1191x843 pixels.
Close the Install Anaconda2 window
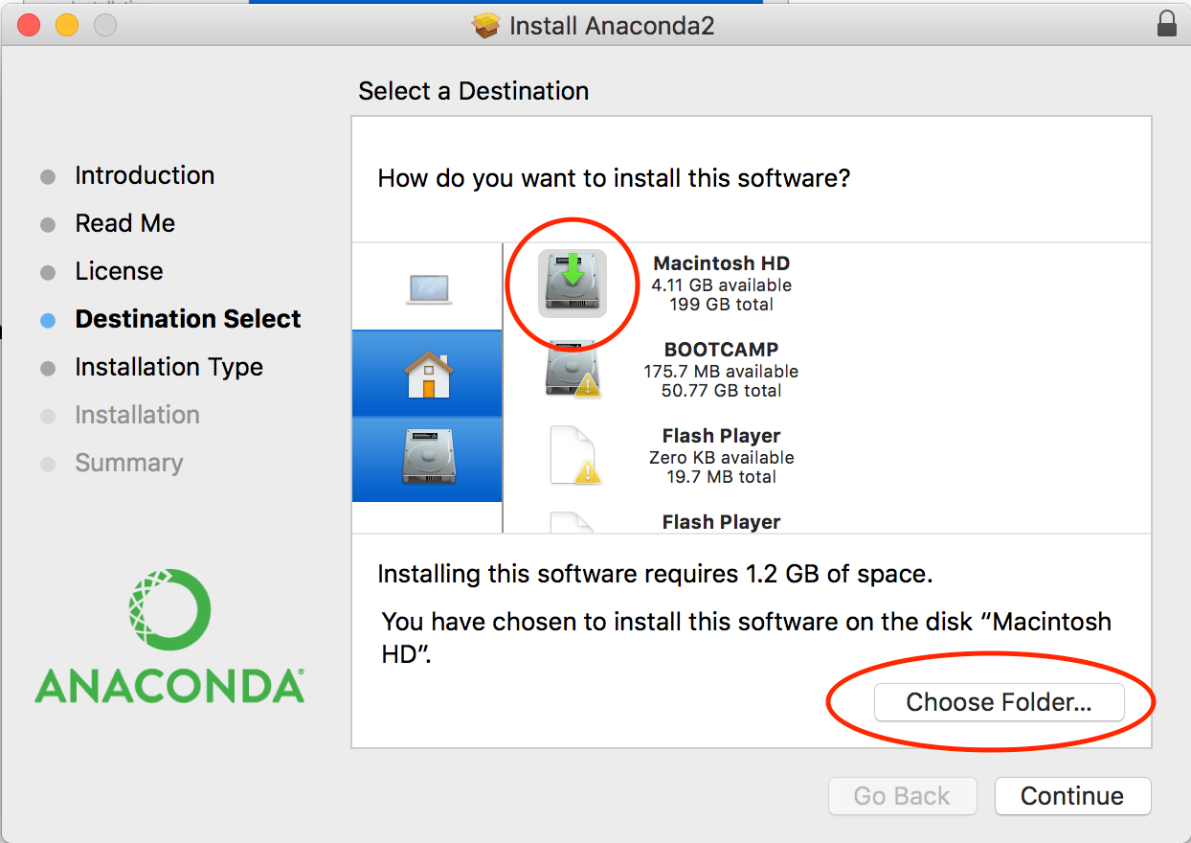29,25
